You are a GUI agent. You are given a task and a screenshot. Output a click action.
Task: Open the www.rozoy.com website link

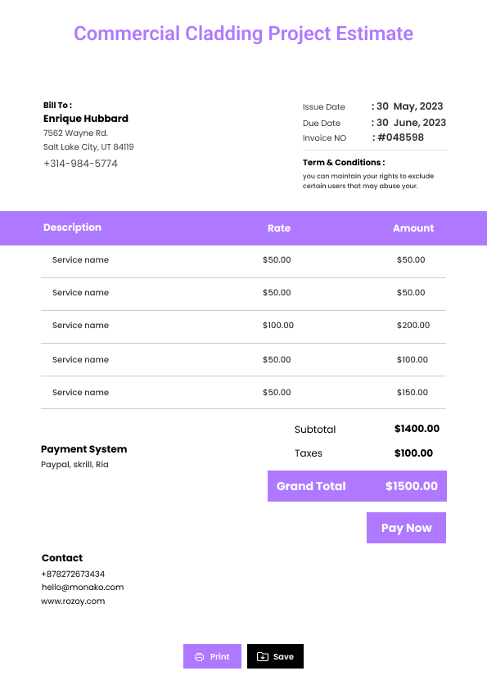[73, 601]
